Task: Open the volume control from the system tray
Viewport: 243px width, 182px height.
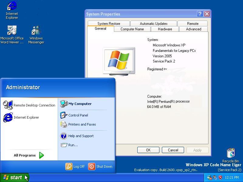Action: pos(215,177)
